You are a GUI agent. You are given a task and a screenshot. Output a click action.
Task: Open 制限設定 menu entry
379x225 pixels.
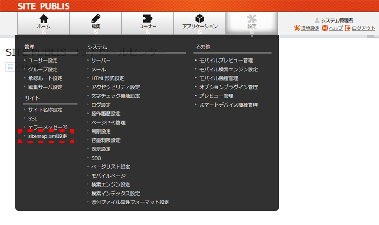[x=101, y=131]
